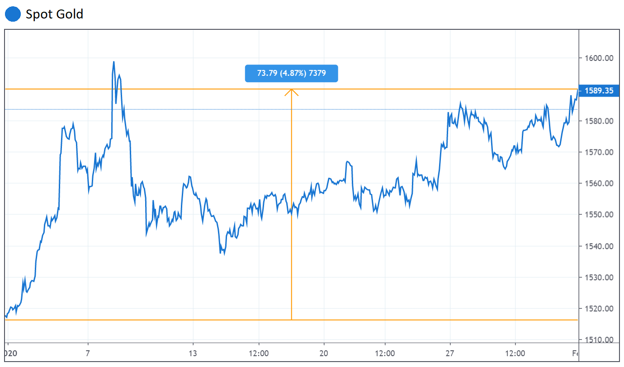Select the blue 73.79 (4.87%) measurement label
This screenshot has height=367, width=624.
tap(291, 74)
